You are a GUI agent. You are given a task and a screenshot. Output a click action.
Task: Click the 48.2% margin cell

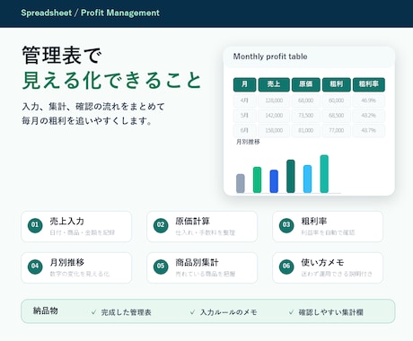point(369,116)
